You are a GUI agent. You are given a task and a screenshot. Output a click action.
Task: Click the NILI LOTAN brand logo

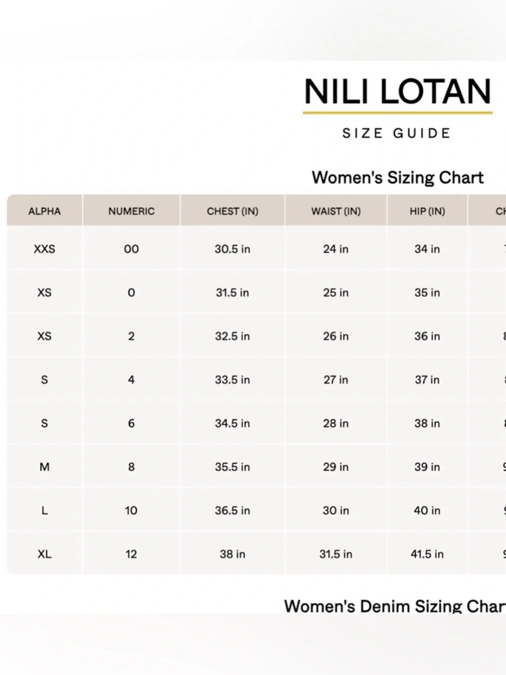[x=397, y=92]
